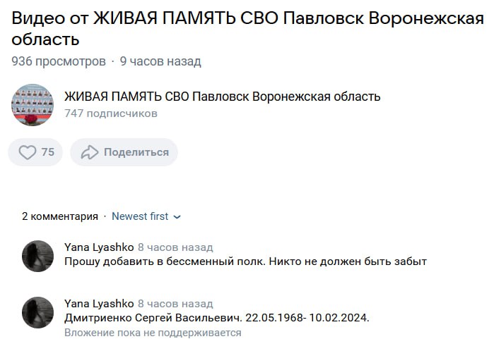Screen dimensions: 489x351
Task: Open Yana Lyashko's profile from second comment
Action: [x=98, y=304]
